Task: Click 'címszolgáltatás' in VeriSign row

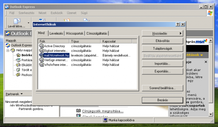Action: 81,60
